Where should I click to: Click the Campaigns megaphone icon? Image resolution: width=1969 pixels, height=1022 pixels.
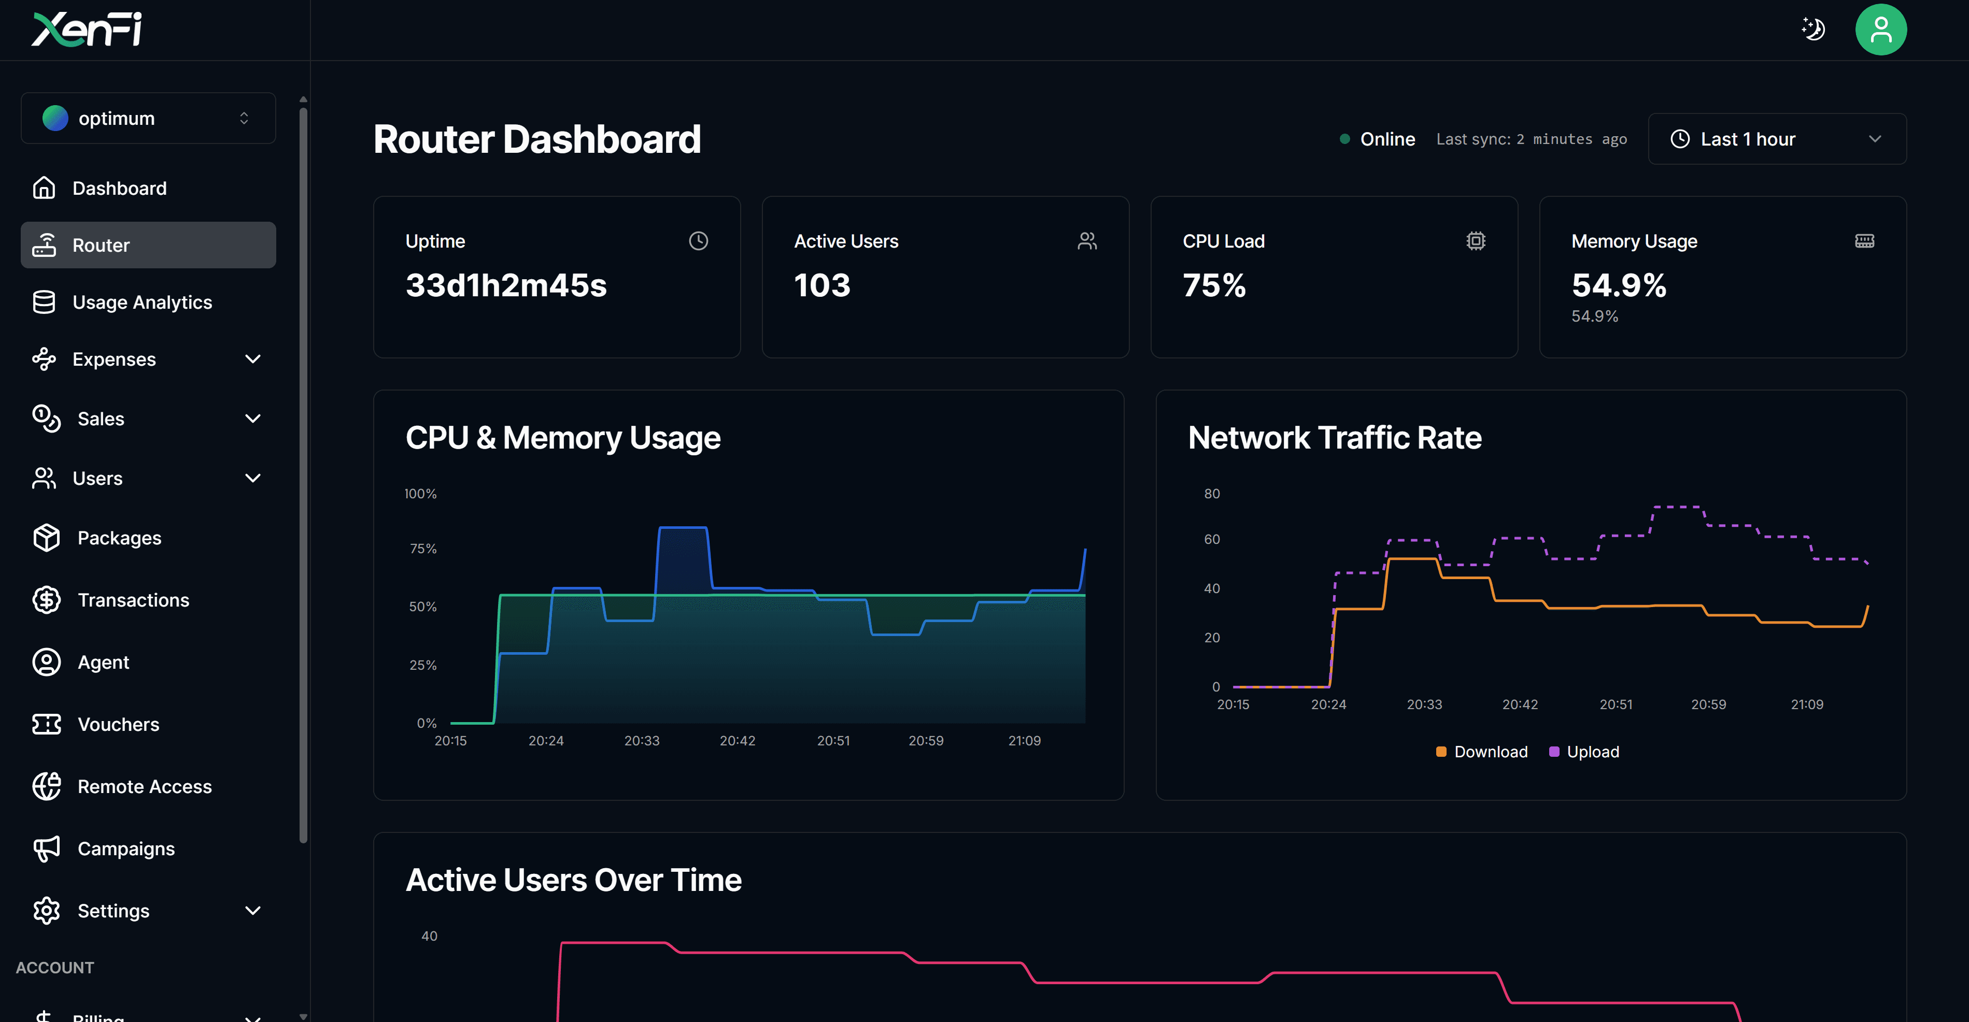(47, 848)
